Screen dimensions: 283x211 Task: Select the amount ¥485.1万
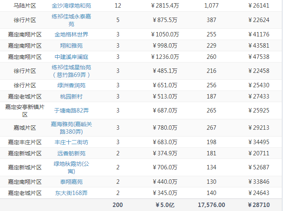click(x=165, y=71)
